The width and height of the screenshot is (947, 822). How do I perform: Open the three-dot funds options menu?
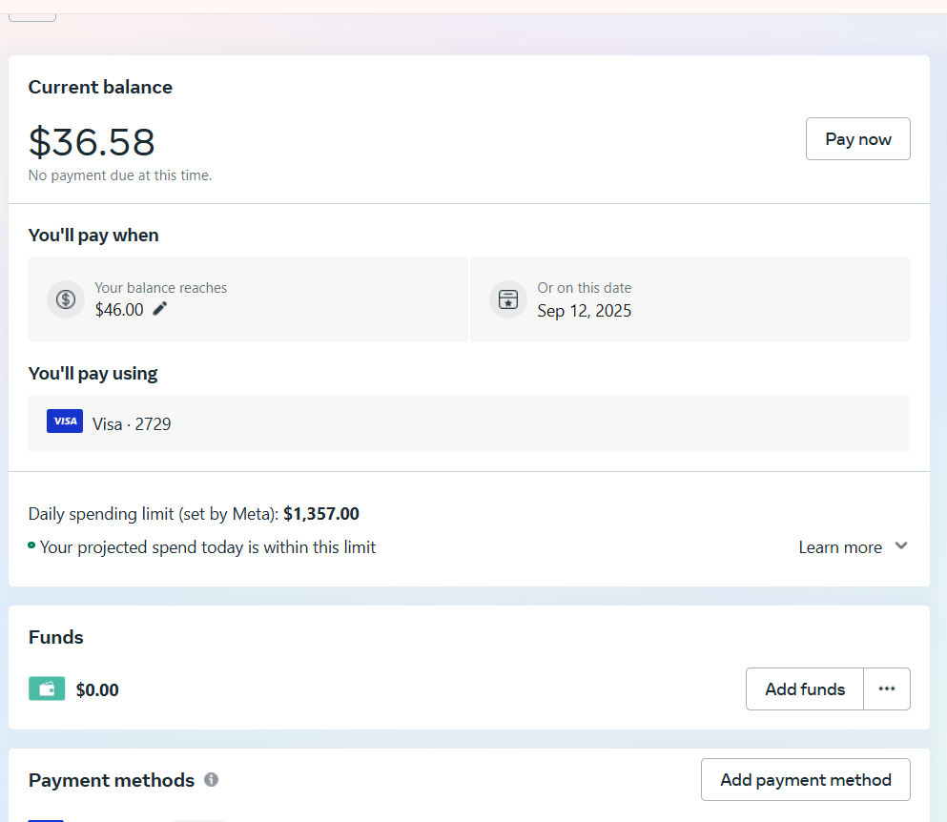[887, 688]
